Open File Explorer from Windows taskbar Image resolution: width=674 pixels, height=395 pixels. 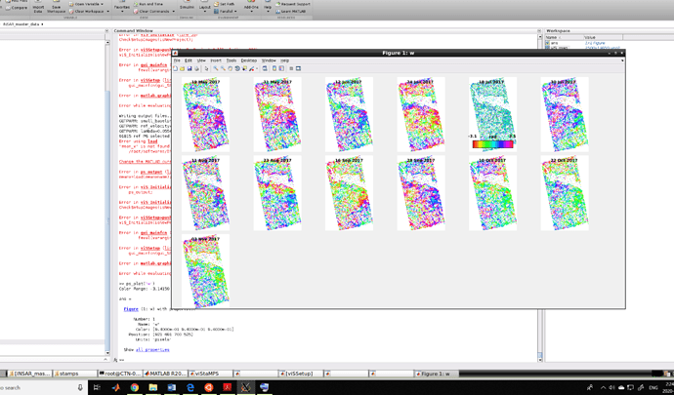click(153, 387)
